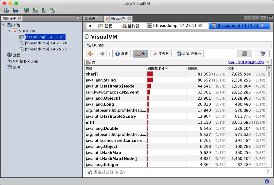The image size is (274, 185).
Task: Select the int[] class row
Action: coord(175,122)
